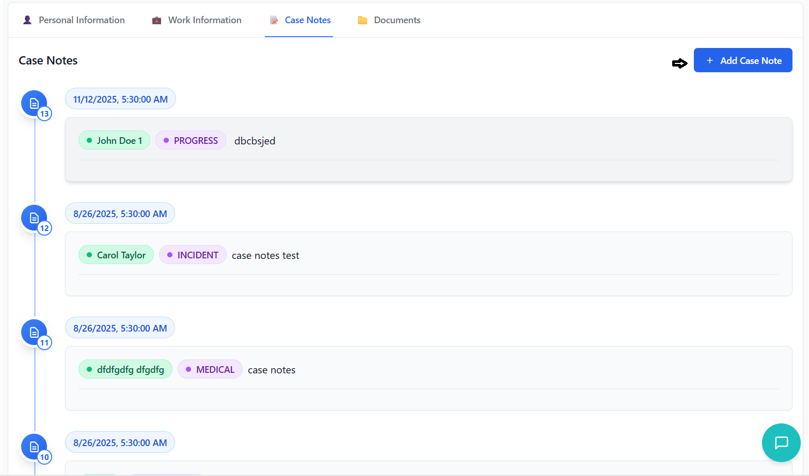Click the case note 12 timeline icon
The width and height of the screenshot is (809, 476).
tap(34, 218)
